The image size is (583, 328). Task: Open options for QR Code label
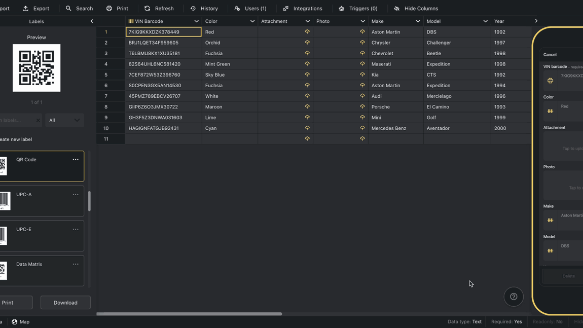(x=76, y=160)
